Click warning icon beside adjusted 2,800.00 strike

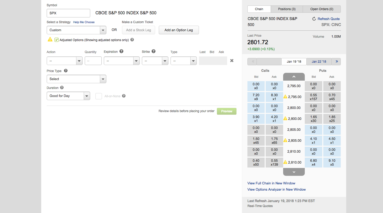pyautogui.click(x=285, y=118)
